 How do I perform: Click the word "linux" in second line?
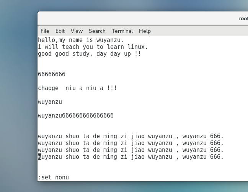137,47
